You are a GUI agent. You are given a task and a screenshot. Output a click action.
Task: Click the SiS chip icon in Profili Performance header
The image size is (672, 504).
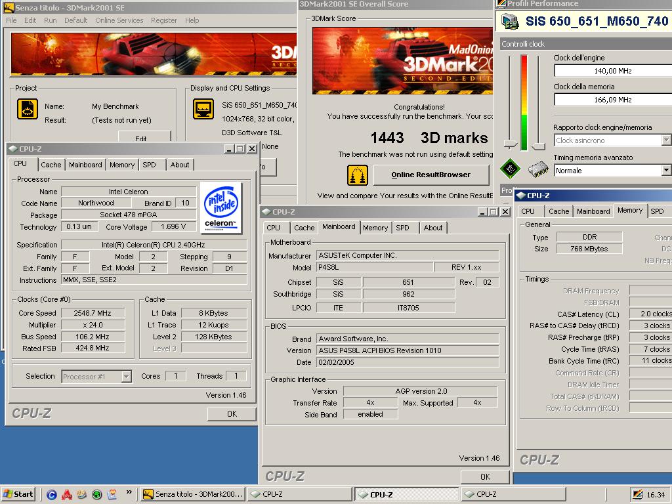tap(510, 21)
